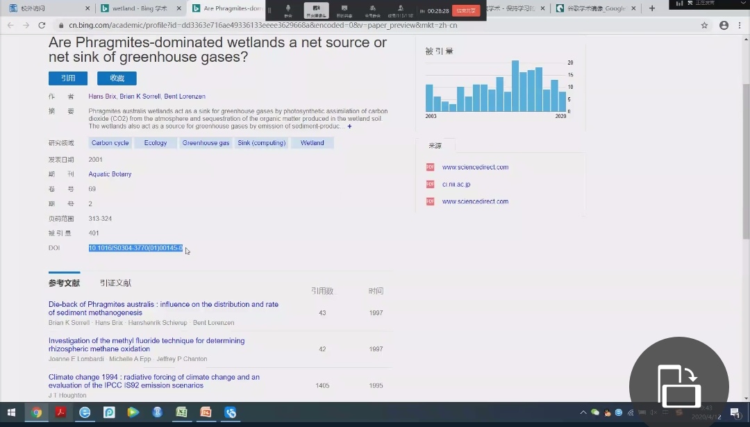Open the Chrome profile avatar icon
The image size is (750, 427).
click(724, 25)
